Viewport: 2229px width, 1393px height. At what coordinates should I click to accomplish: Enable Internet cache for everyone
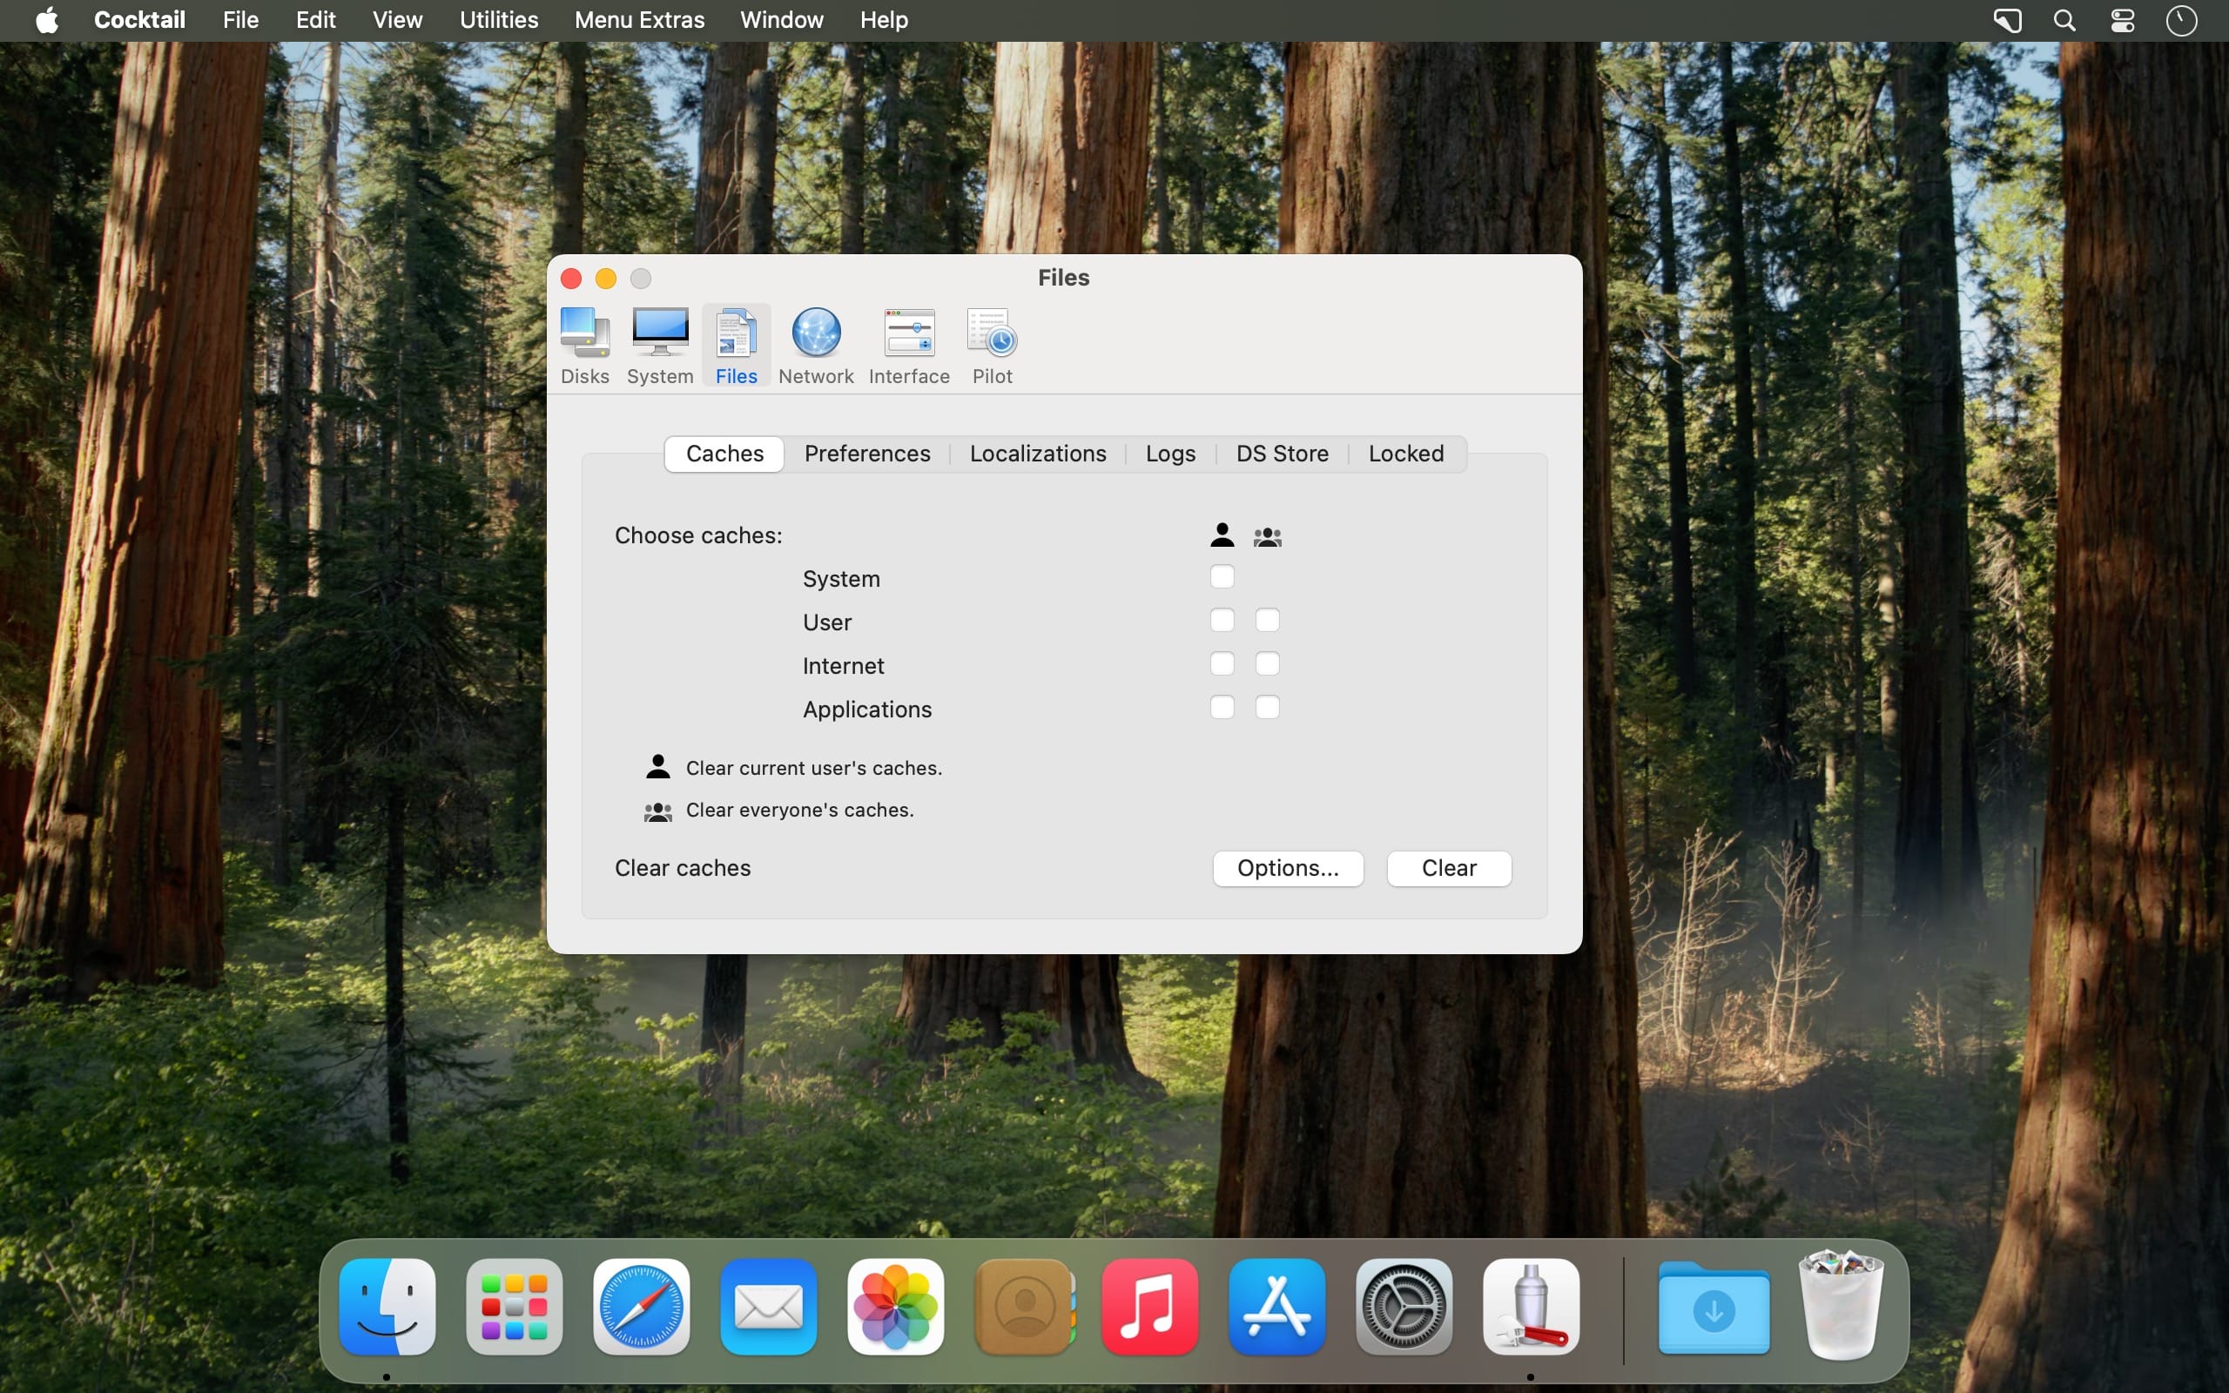tap(1268, 663)
